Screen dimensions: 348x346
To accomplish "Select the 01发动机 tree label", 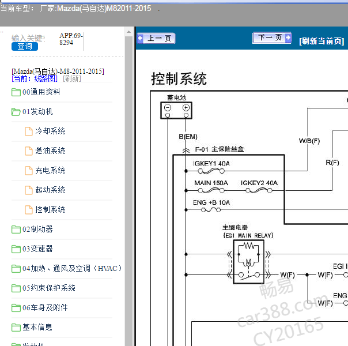I will coord(37,112).
